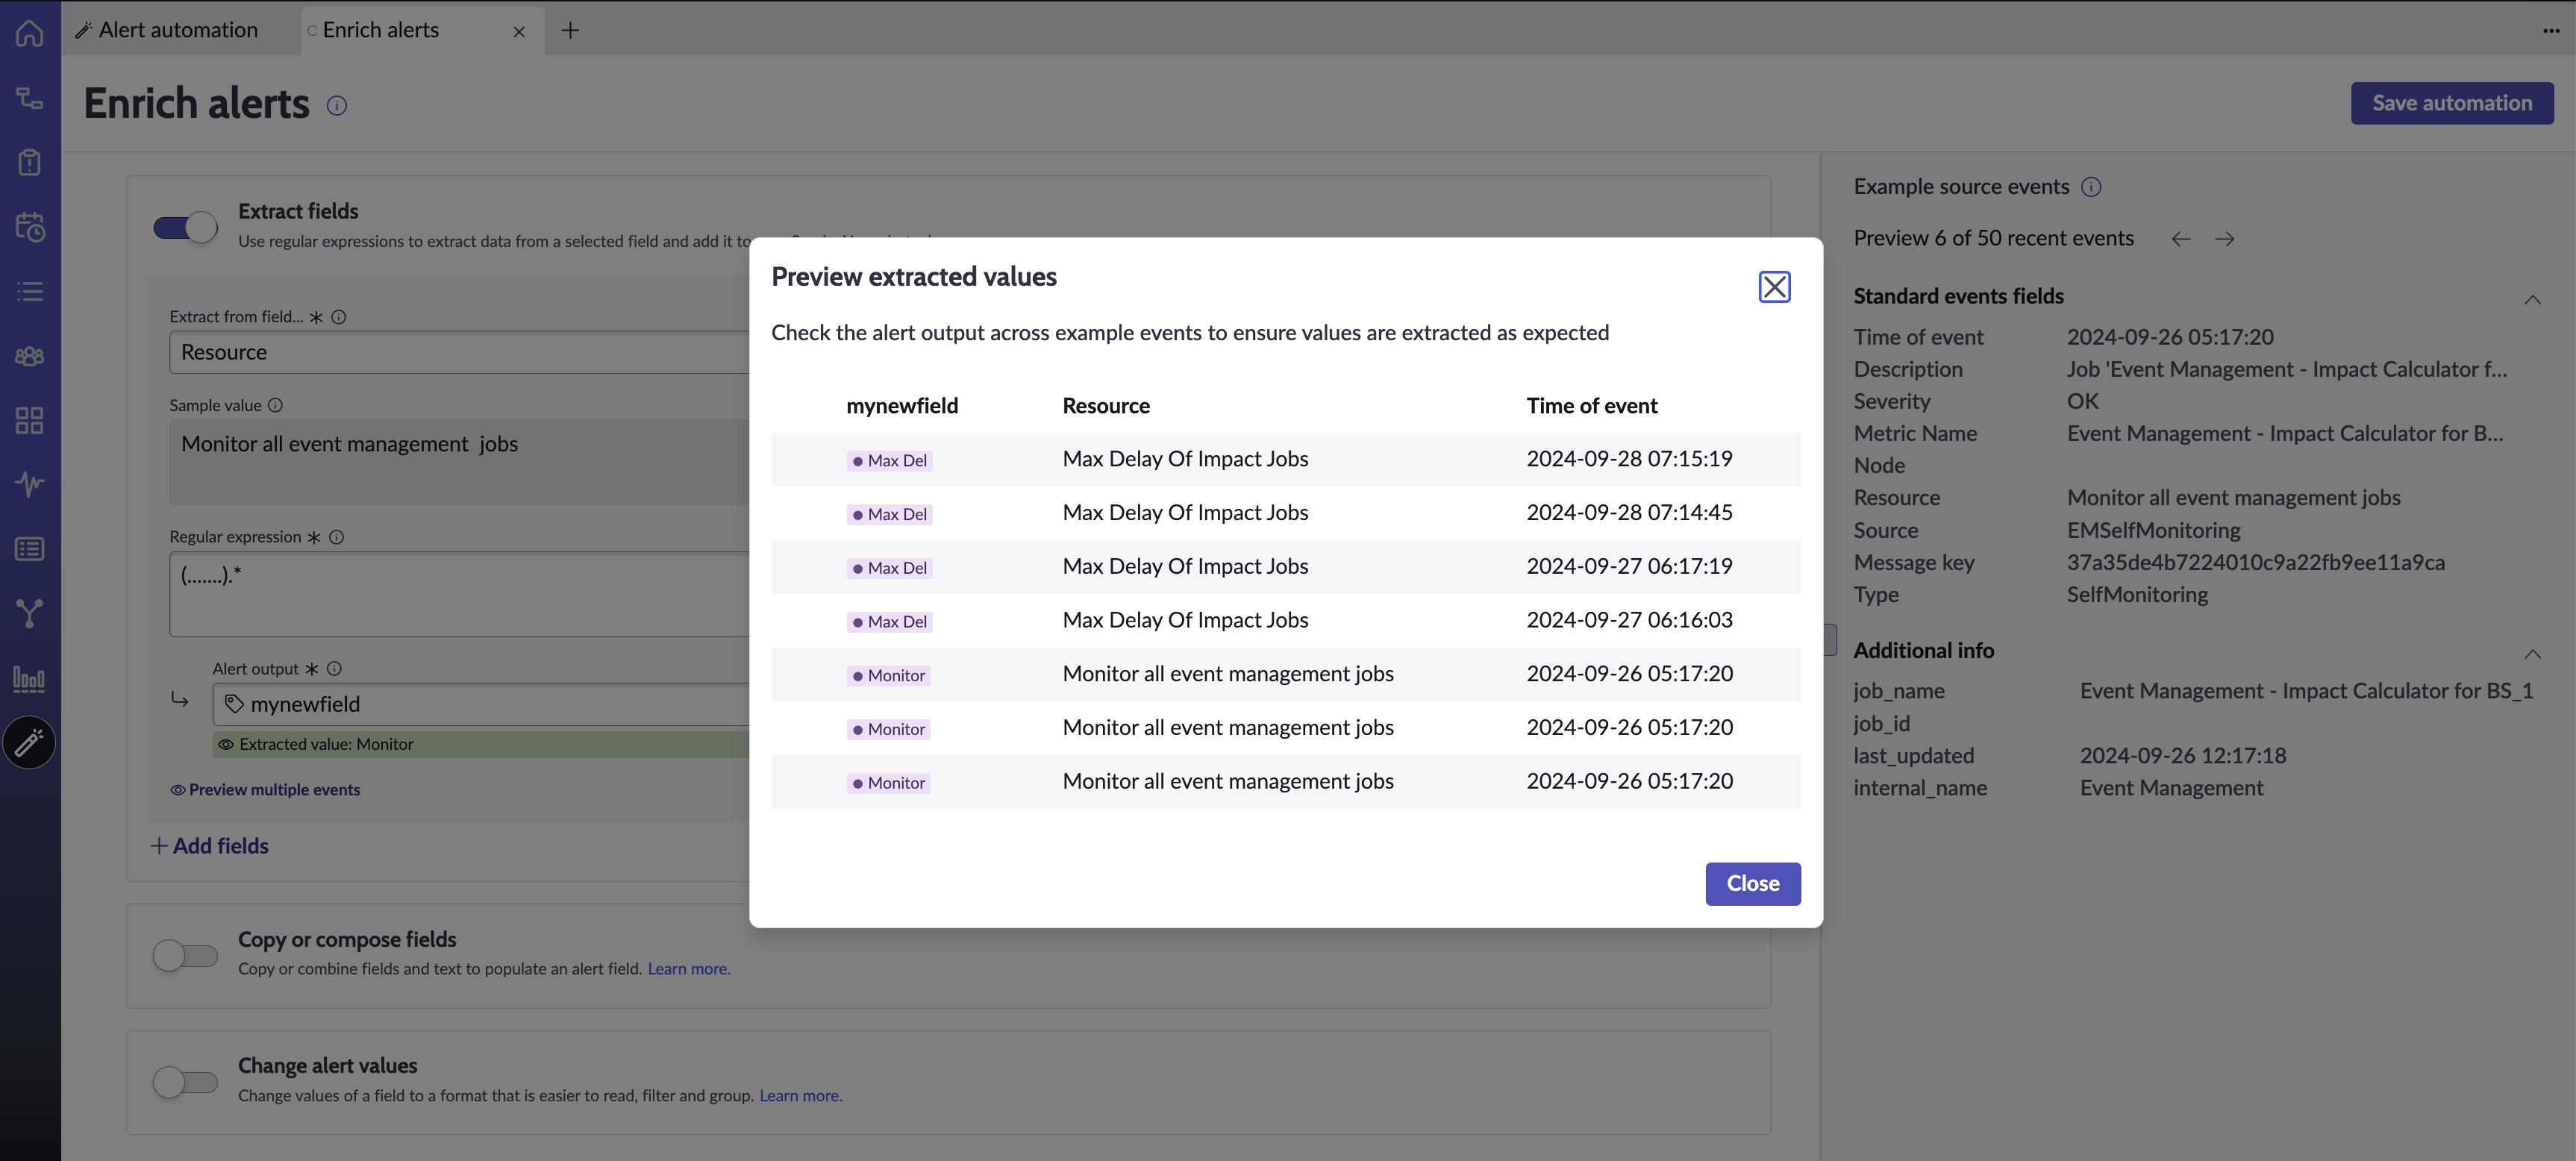The image size is (2576, 1161).
Task: Open Learn more link under Change alert values
Action: click(801, 1096)
